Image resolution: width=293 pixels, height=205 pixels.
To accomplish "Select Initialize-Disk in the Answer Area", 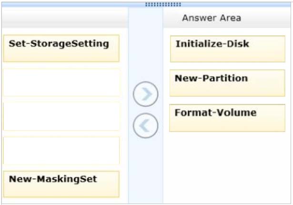I will [228, 49].
